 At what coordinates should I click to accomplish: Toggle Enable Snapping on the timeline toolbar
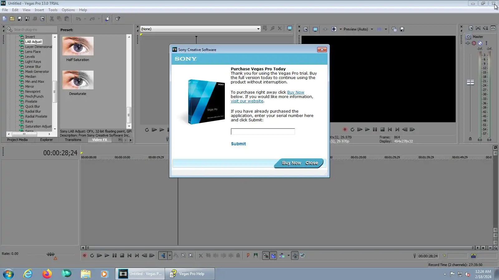click(x=266, y=255)
